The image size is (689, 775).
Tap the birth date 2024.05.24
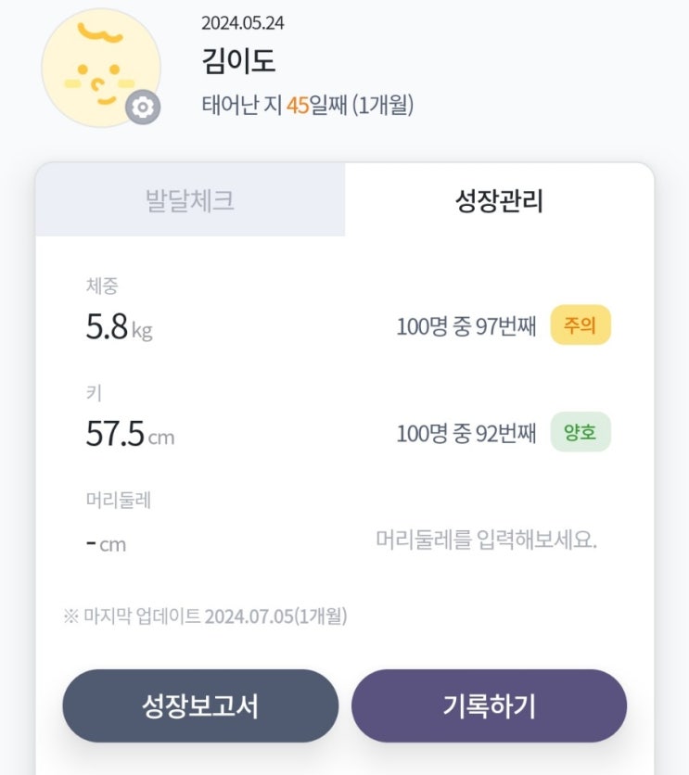point(242,23)
